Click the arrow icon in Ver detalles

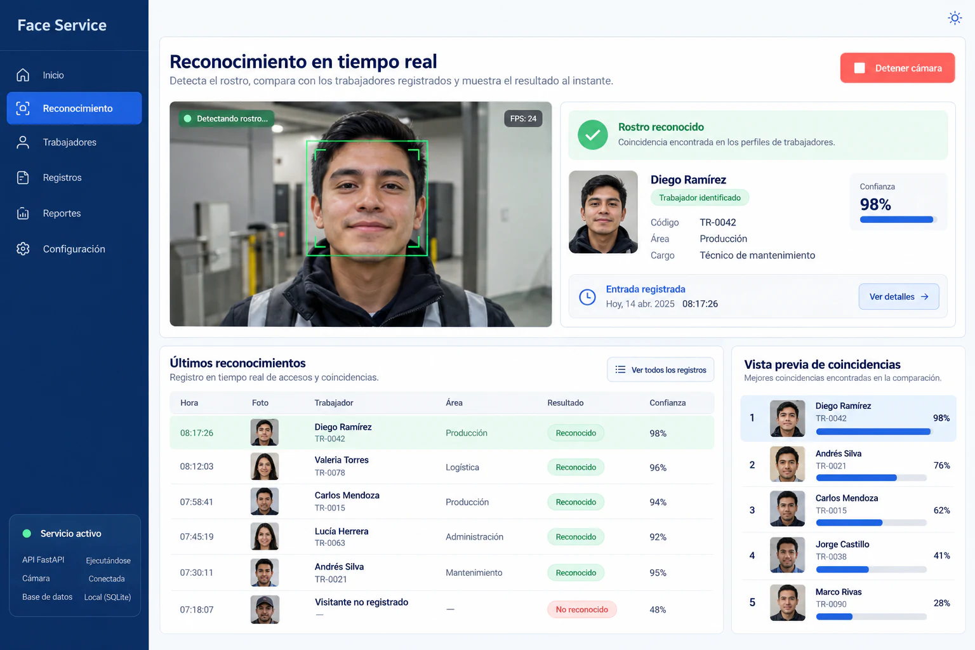924,296
